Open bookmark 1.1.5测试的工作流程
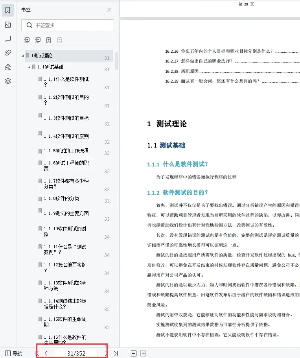The width and height of the screenshot is (300, 358). click(x=66, y=151)
